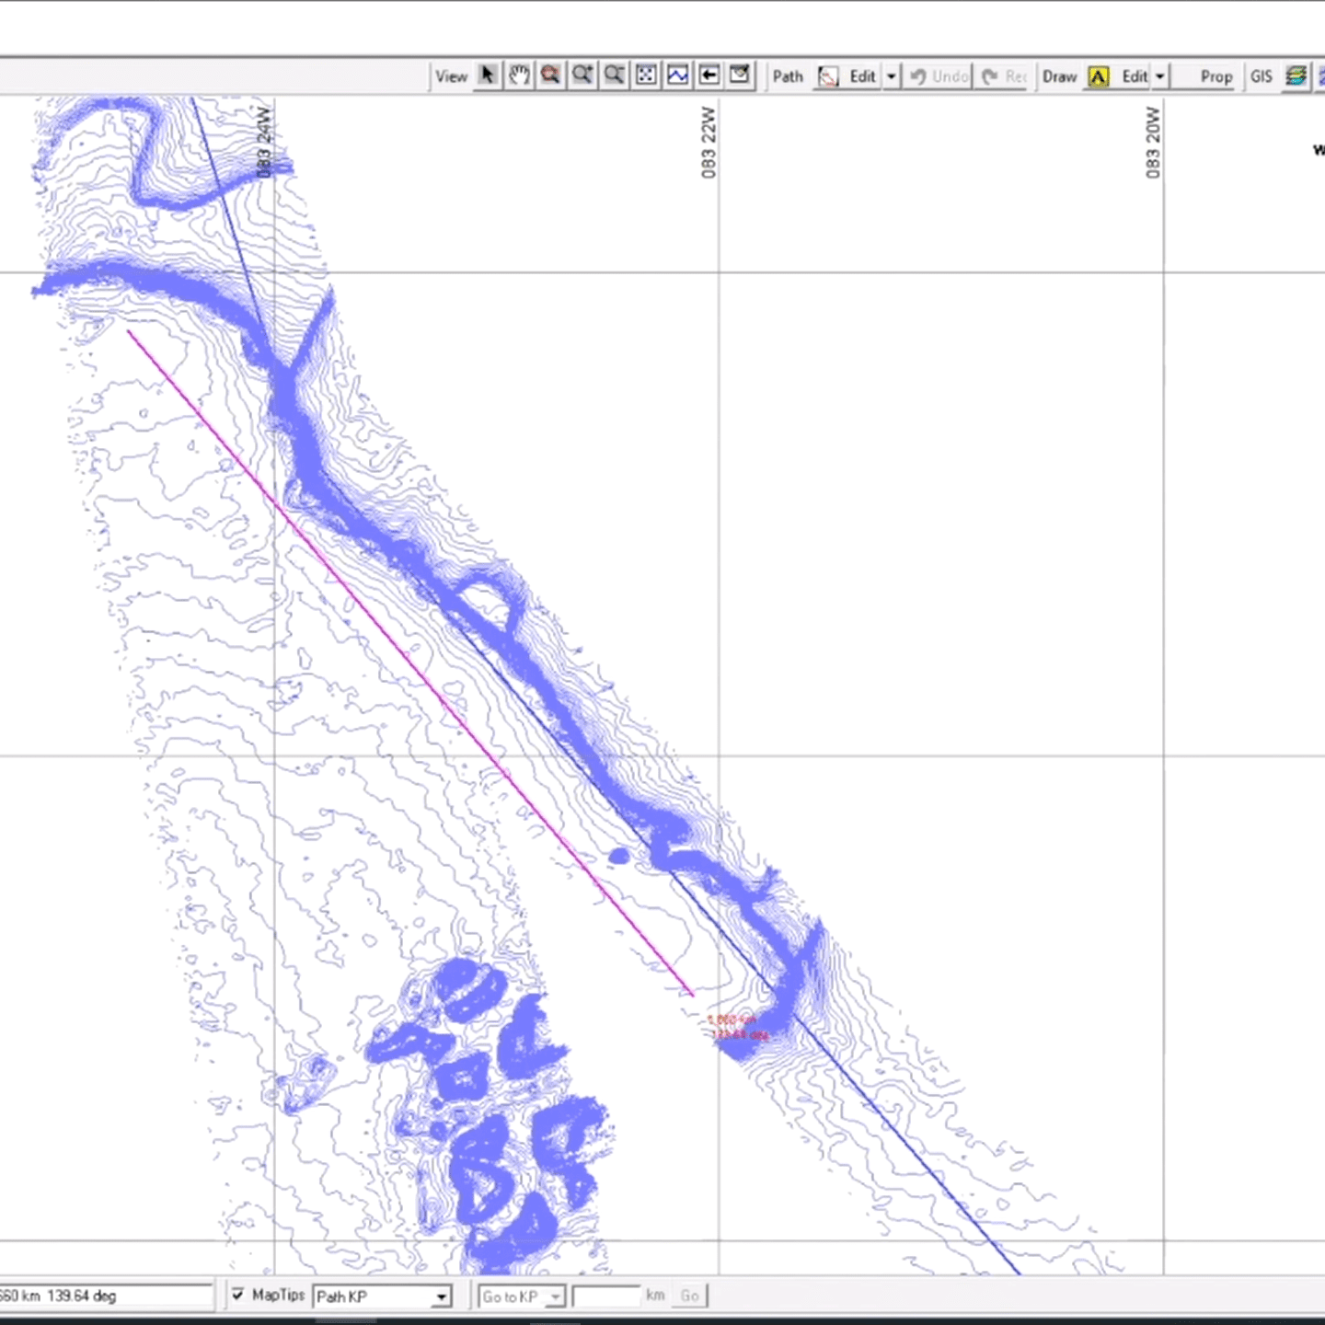
Task: Click the 083 20W longitude label
Action: 1153,143
